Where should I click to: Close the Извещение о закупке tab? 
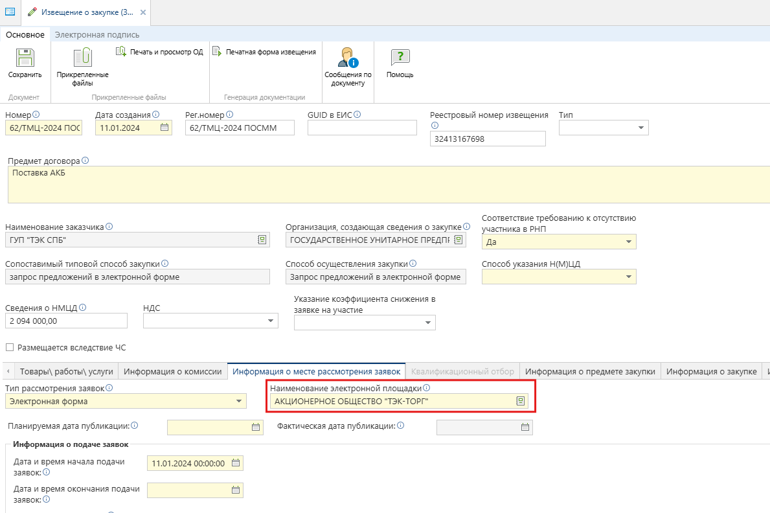[143, 12]
